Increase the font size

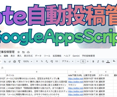coord(88,61)
